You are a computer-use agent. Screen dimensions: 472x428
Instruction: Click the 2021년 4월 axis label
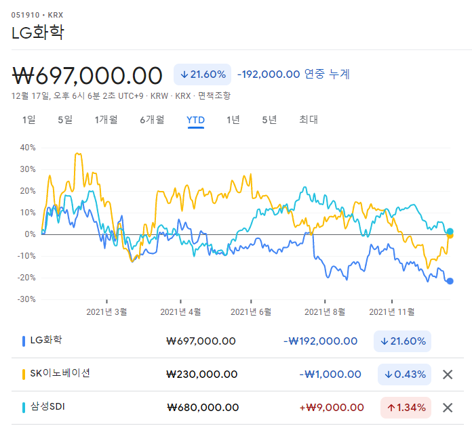point(180,312)
